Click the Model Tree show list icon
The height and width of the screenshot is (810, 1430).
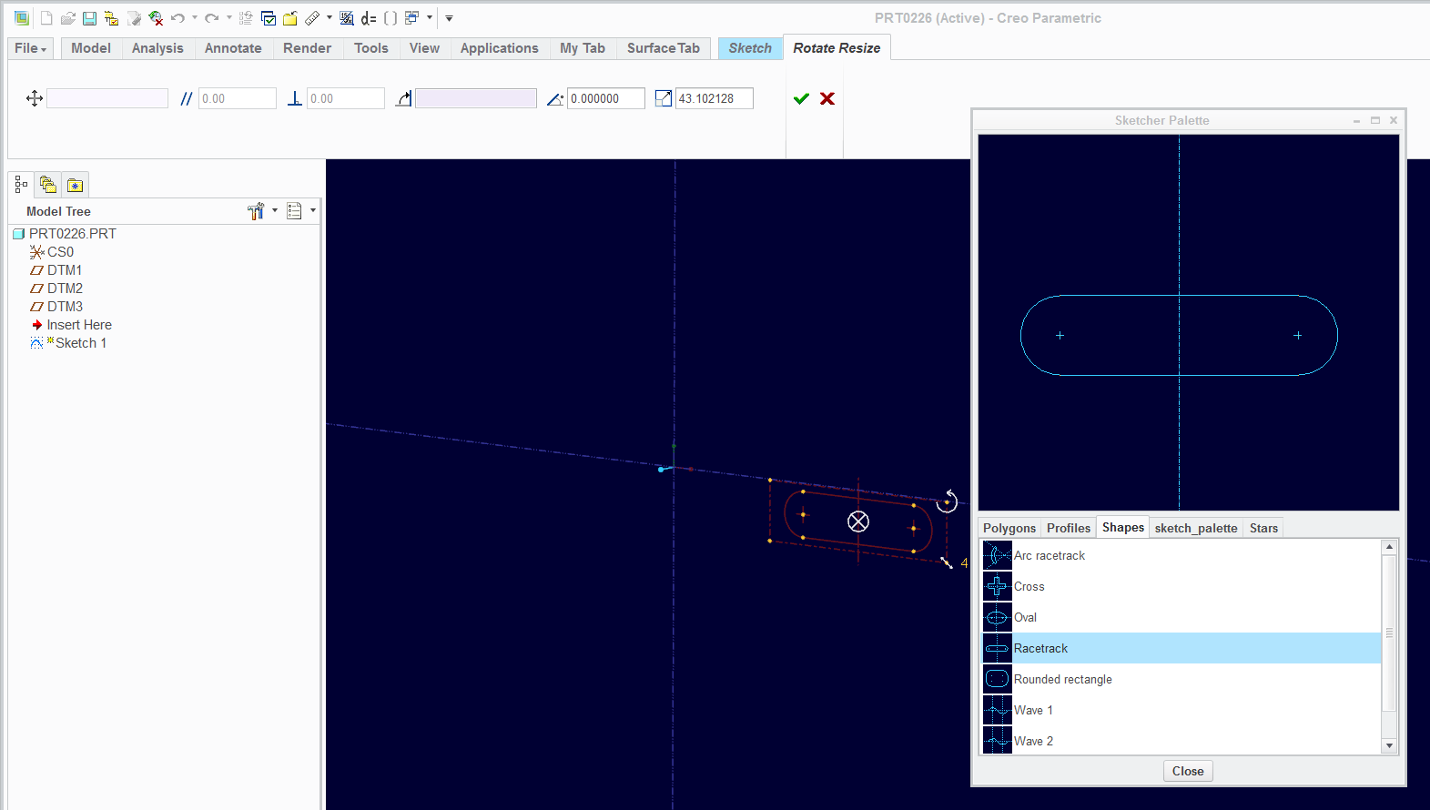tap(294, 211)
